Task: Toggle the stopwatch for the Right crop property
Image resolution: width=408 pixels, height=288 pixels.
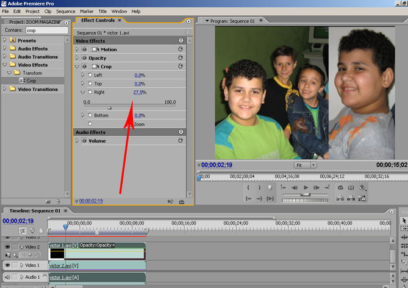Action: click(x=90, y=92)
